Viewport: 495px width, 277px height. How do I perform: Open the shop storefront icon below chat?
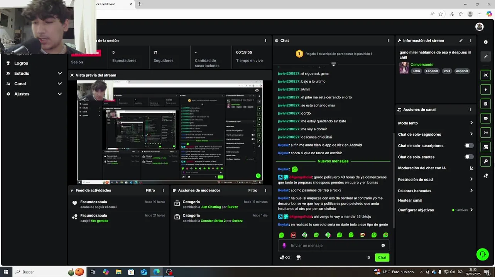click(298, 257)
